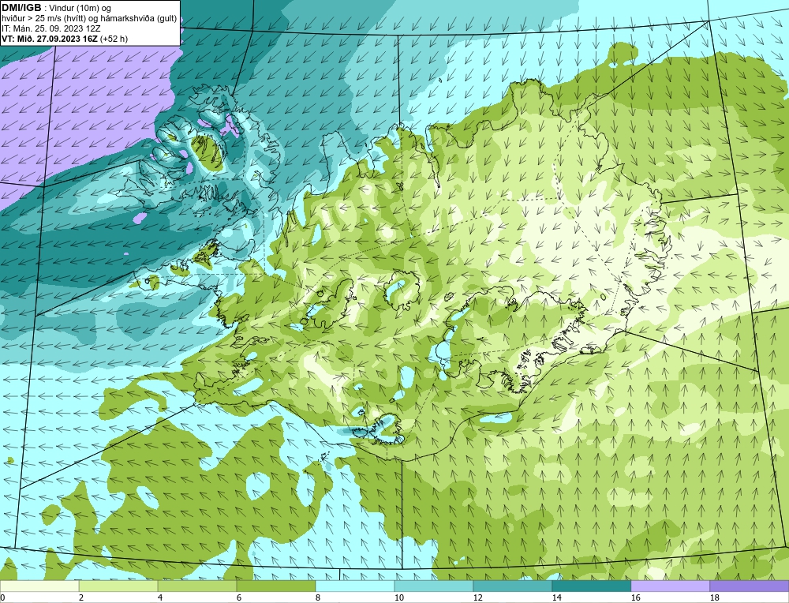Click the 12–14 m/s teal legend swatch
This screenshot has width=789, height=603.
[513, 586]
